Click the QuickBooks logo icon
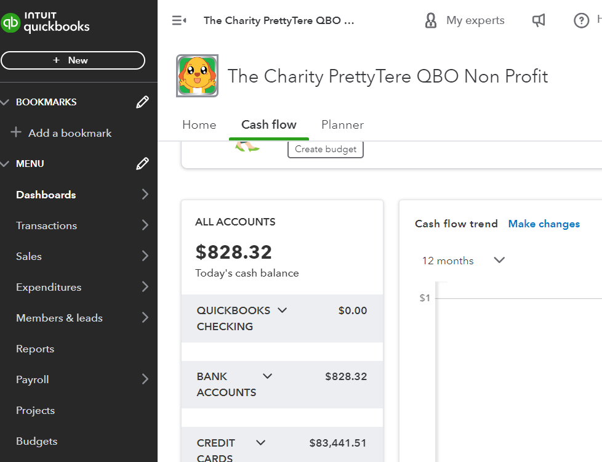This screenshot has width=602, height=462. pos(11,23)
